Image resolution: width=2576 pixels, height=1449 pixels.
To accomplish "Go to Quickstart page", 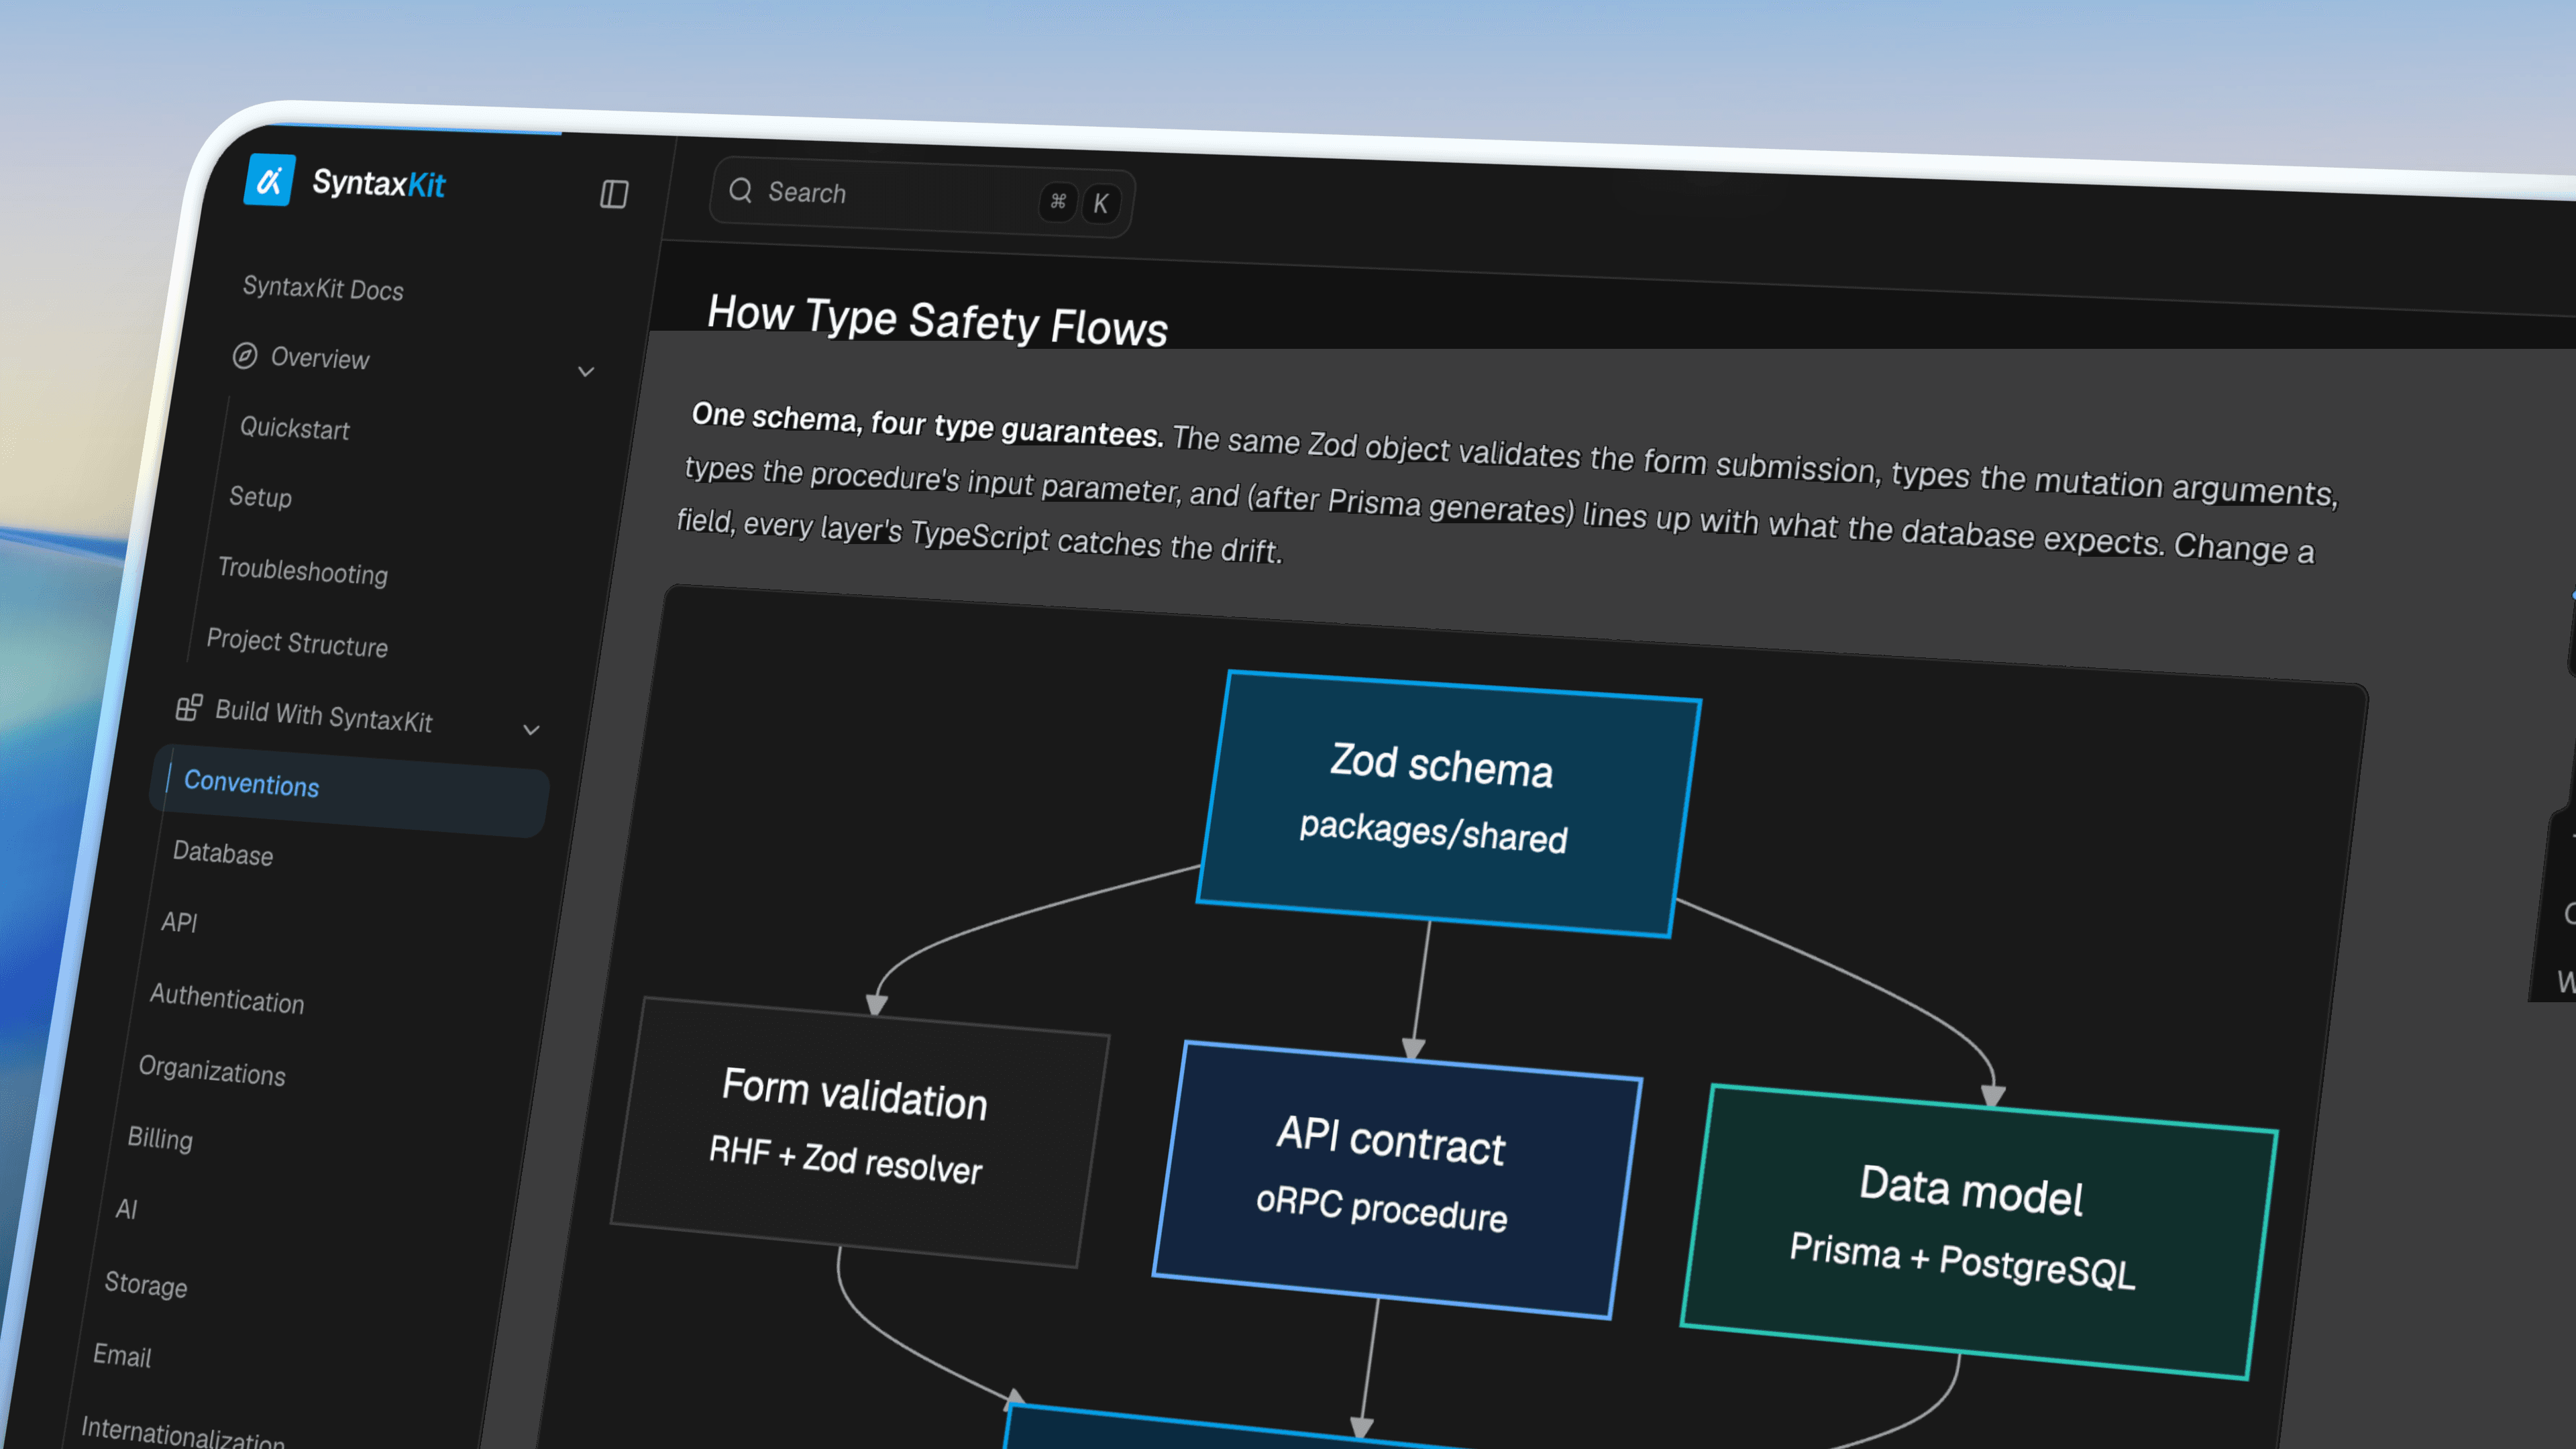I will tap(294, 428).
